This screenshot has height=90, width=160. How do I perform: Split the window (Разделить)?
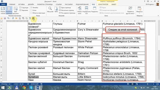(94, 9)
